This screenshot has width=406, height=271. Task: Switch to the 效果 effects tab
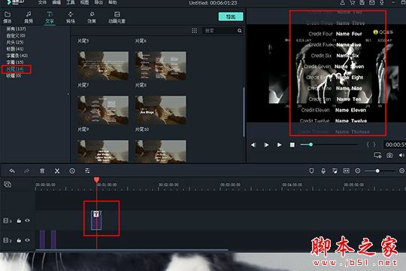[92, 17]
